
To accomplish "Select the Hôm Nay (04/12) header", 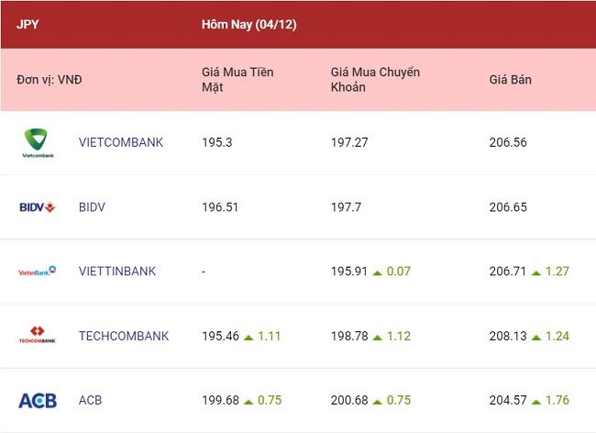I will (x=249, y=25).
